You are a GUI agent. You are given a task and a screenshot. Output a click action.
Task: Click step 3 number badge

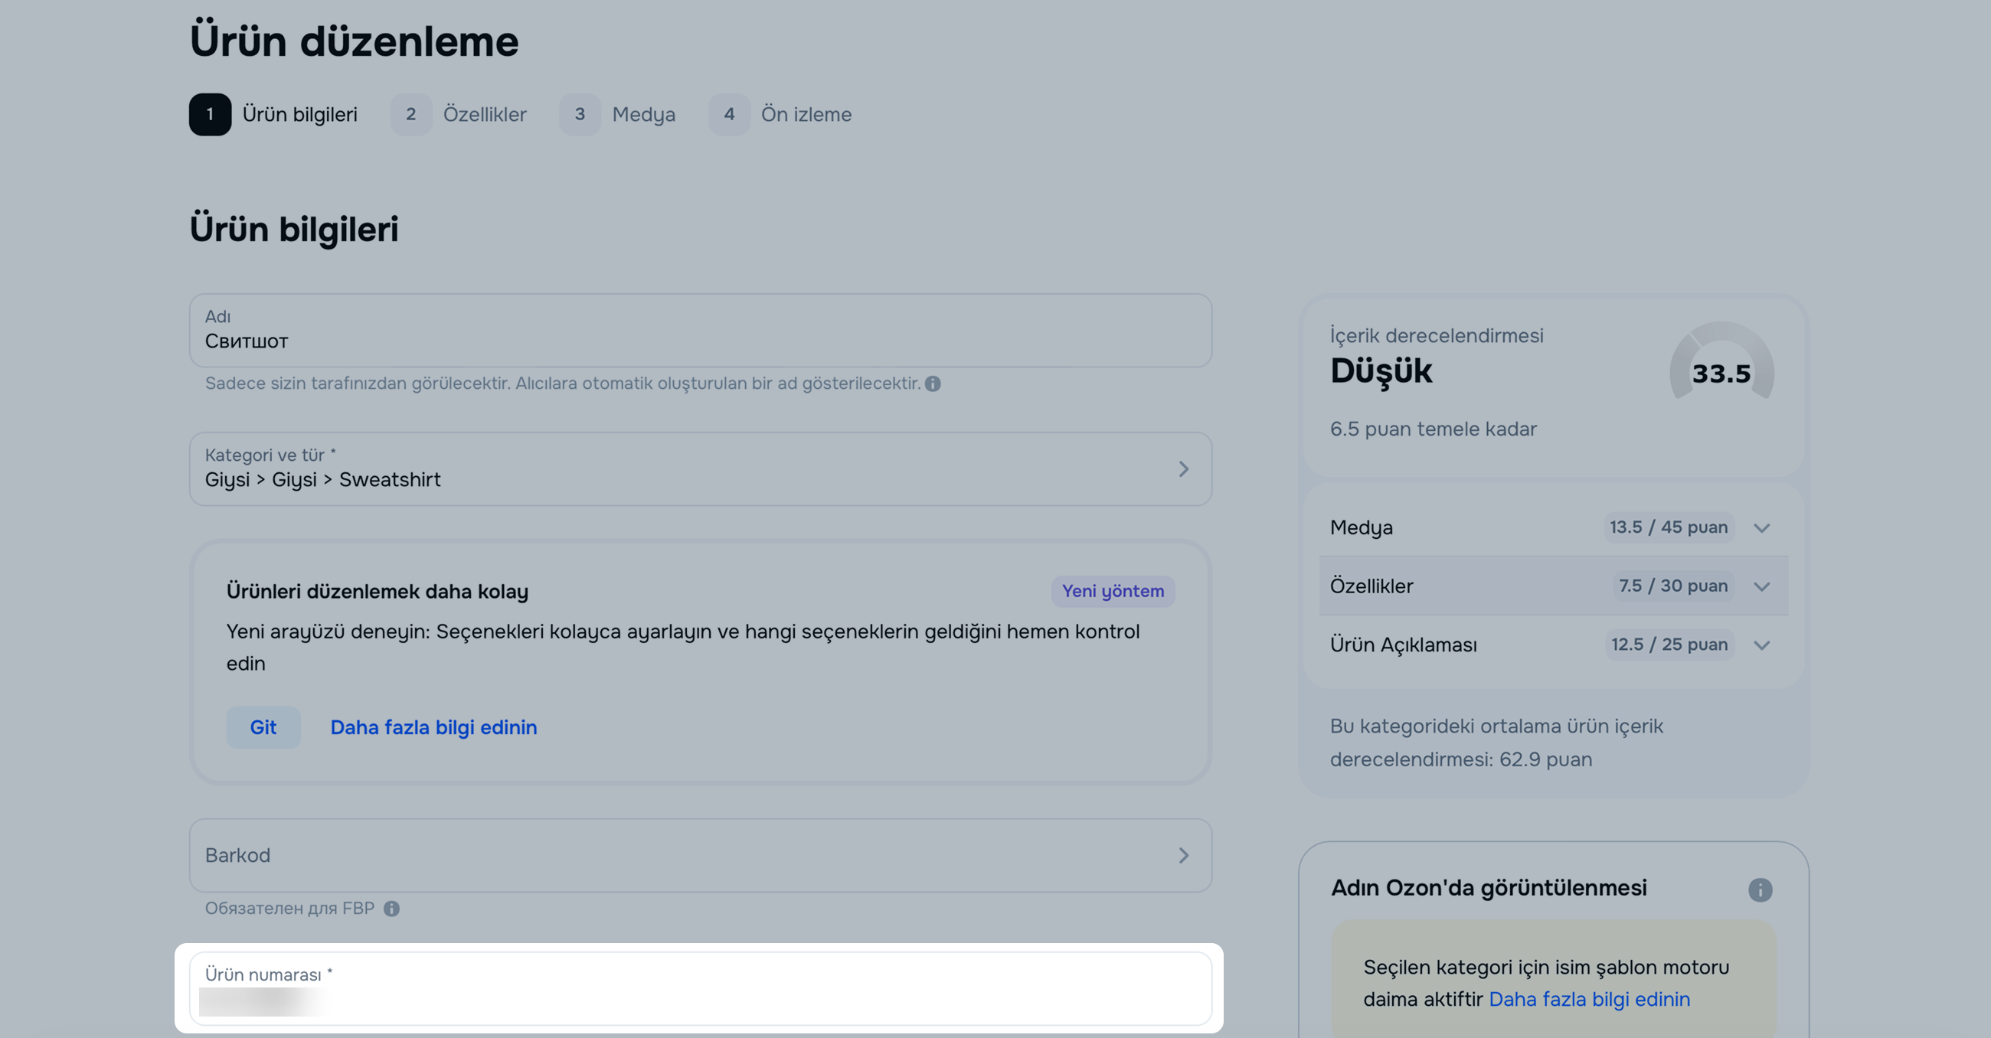tap(580, 114)
